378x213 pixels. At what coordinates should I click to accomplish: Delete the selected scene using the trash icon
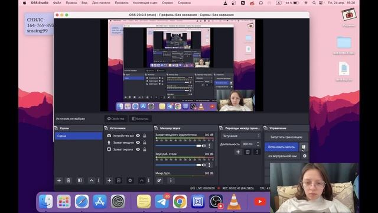click(69, 180)
